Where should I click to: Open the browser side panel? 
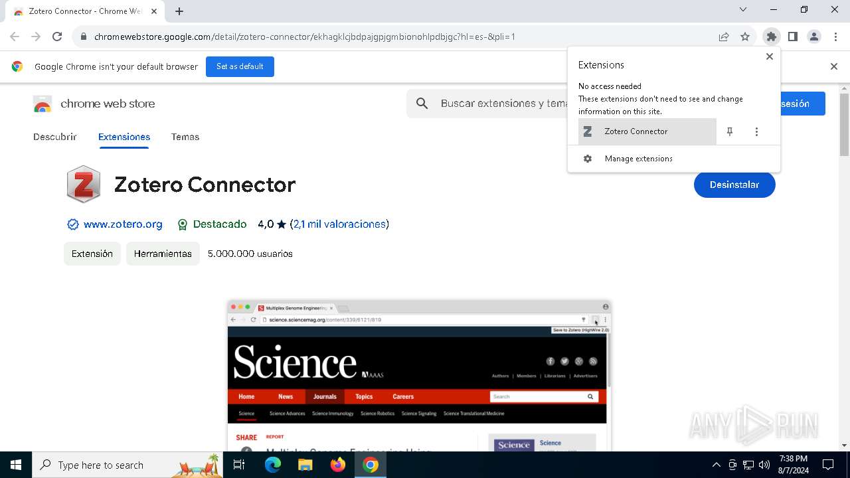coord(793,37)
